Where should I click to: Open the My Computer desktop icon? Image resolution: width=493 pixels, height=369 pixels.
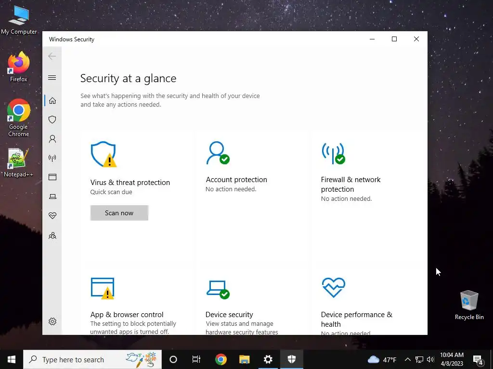[x=19, y=19]
